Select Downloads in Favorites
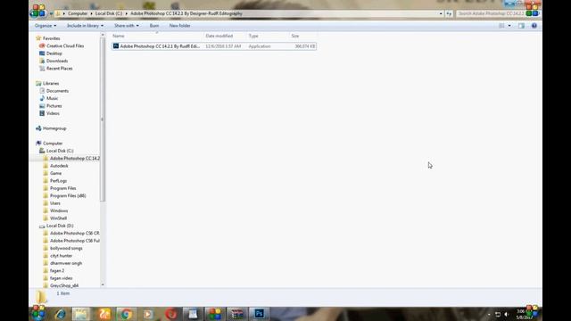Image resolution: width=571 pixels, height=321 pixels. [x=57, y=61]
